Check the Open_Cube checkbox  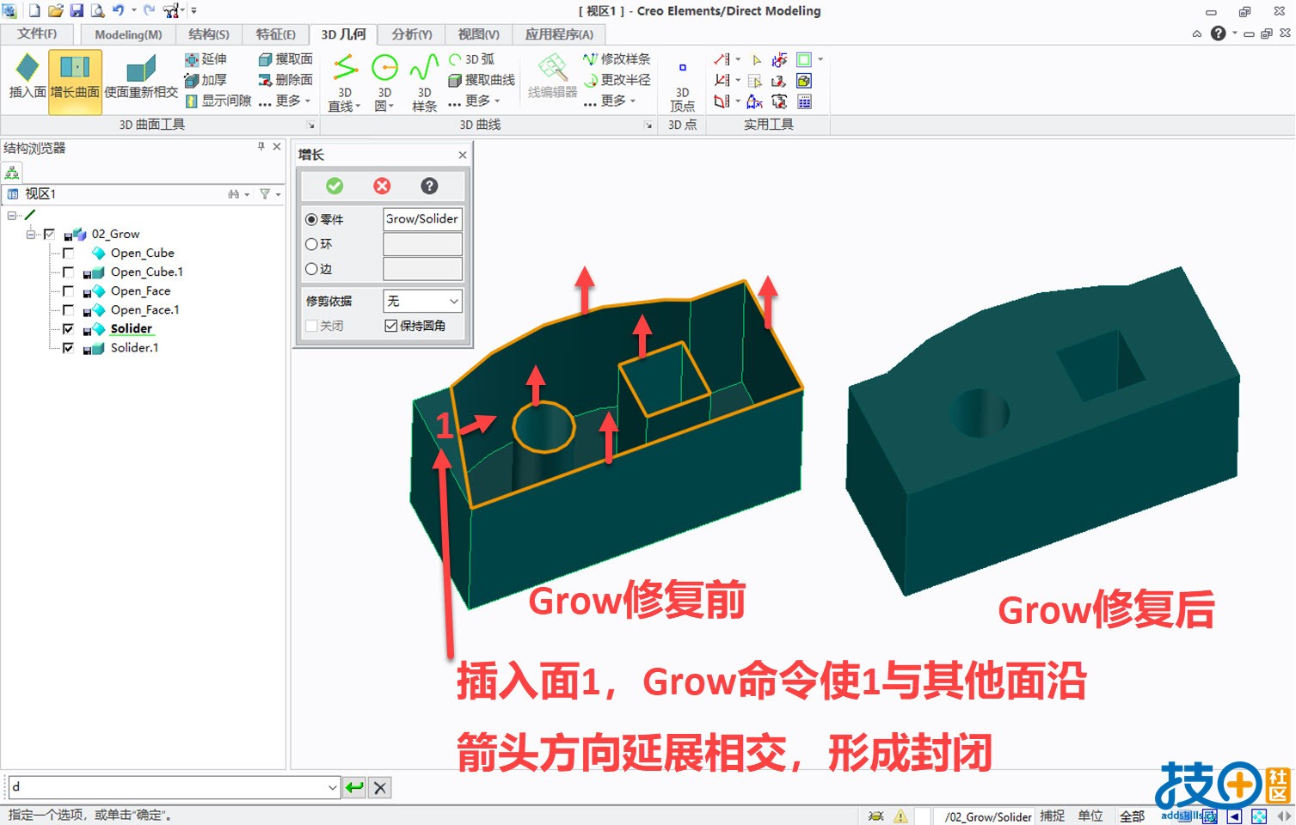click(x=68, y=253)
